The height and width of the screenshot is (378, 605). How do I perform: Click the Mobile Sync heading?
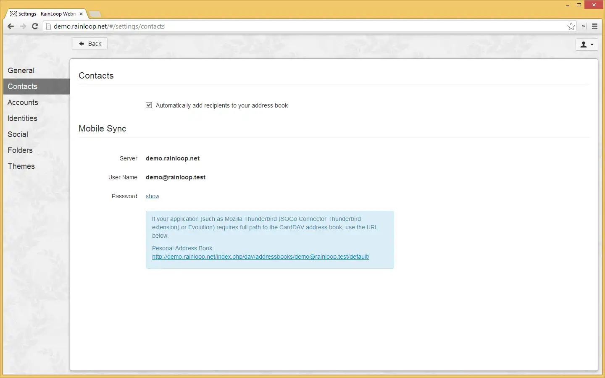(x=103, y=129)
